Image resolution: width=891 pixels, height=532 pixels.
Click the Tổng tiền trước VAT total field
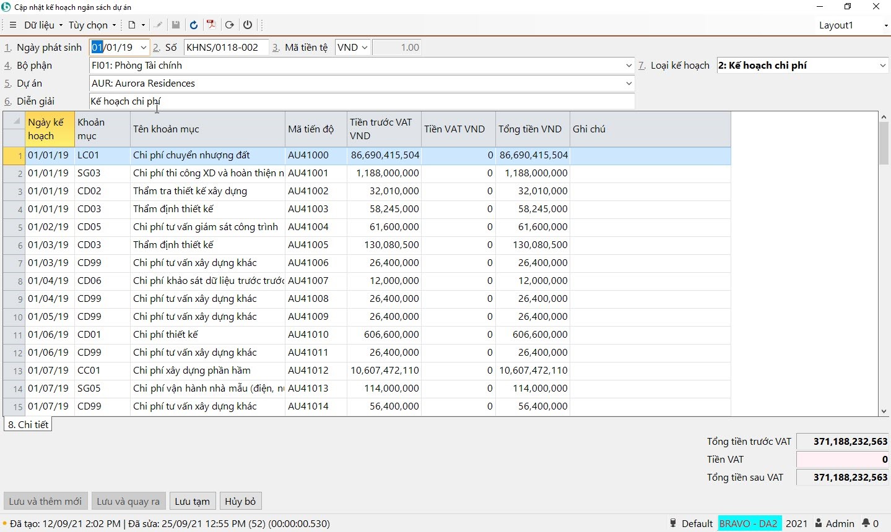tap(843, 442)
